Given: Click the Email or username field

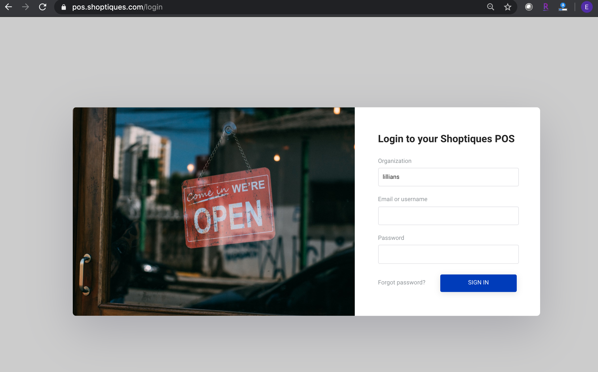Looking at the screenshot, I should tap(448, 216).
